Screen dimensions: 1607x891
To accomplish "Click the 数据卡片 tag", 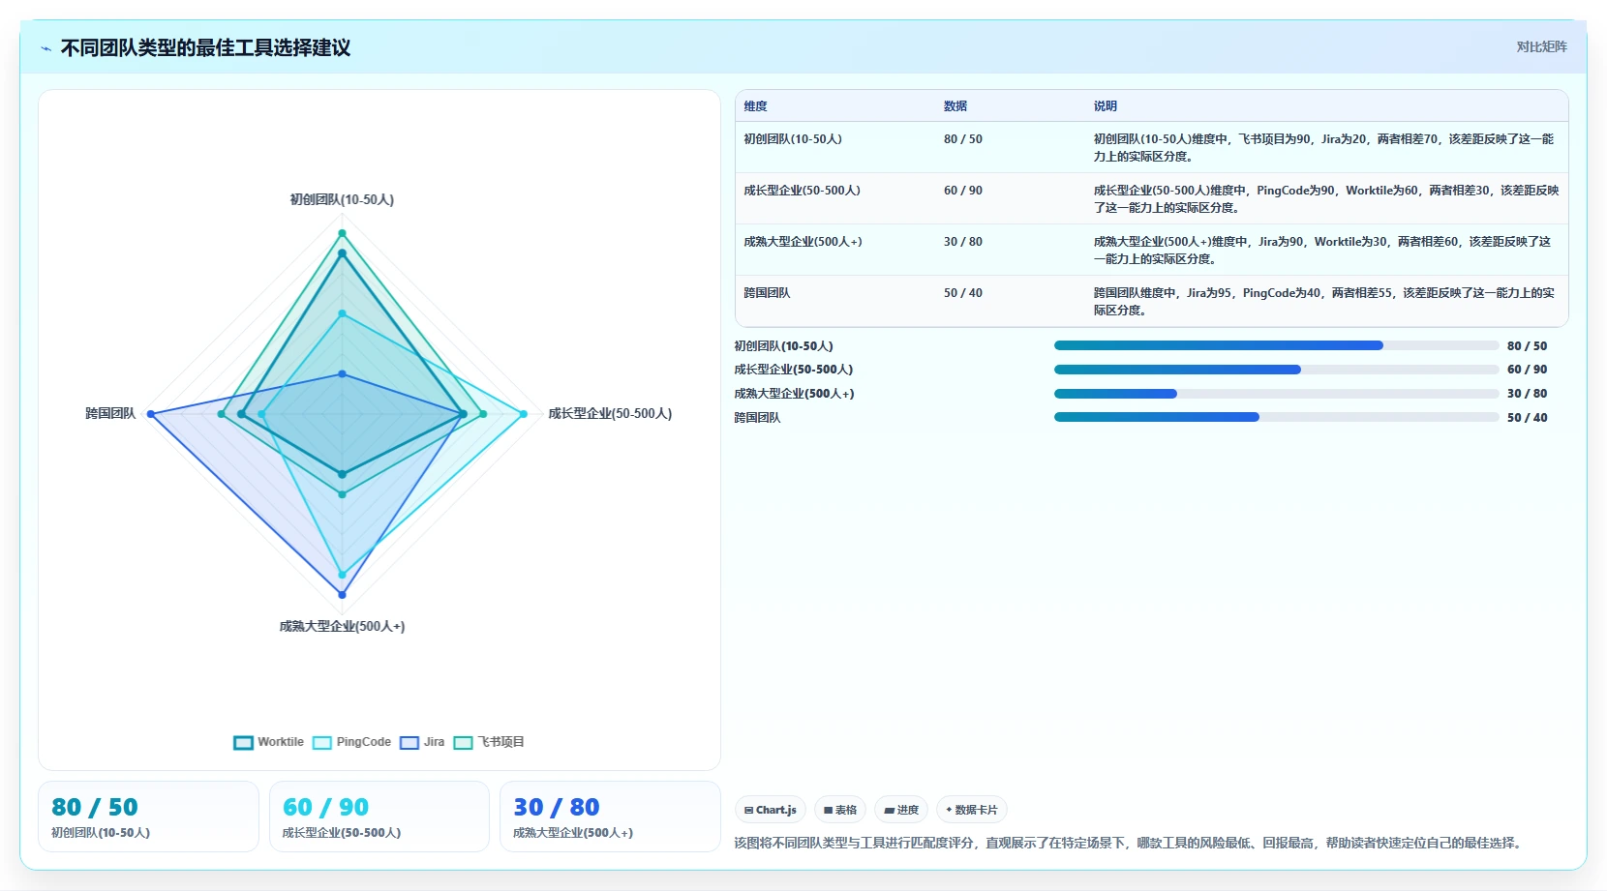I will point(972,810).
